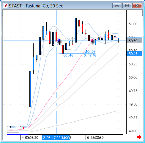The width and height of the screenshot is (145, 143).
Task: Click the 51.00 price scale label
Action: pyautogui.click(x=133, y=24)
